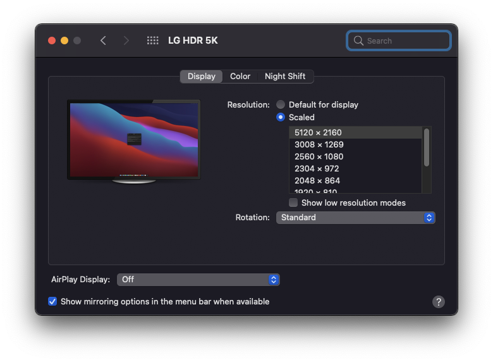Uncheck Show mirroring options in menu bar
This screenshot has width=493, height=362.
(x=52, y=302)
